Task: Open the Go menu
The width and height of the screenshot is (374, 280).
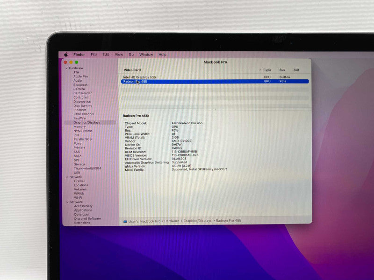Action: click(131, 55)
